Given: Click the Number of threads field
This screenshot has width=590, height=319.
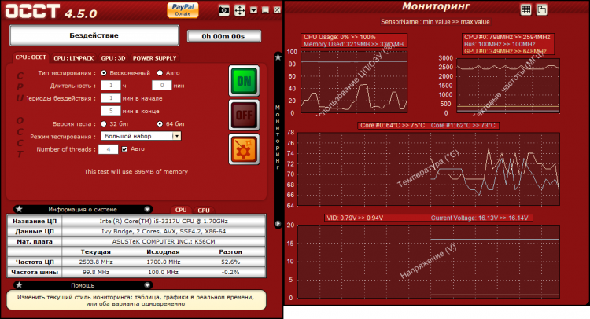Looking at the screenshot, I should [109, 149].
